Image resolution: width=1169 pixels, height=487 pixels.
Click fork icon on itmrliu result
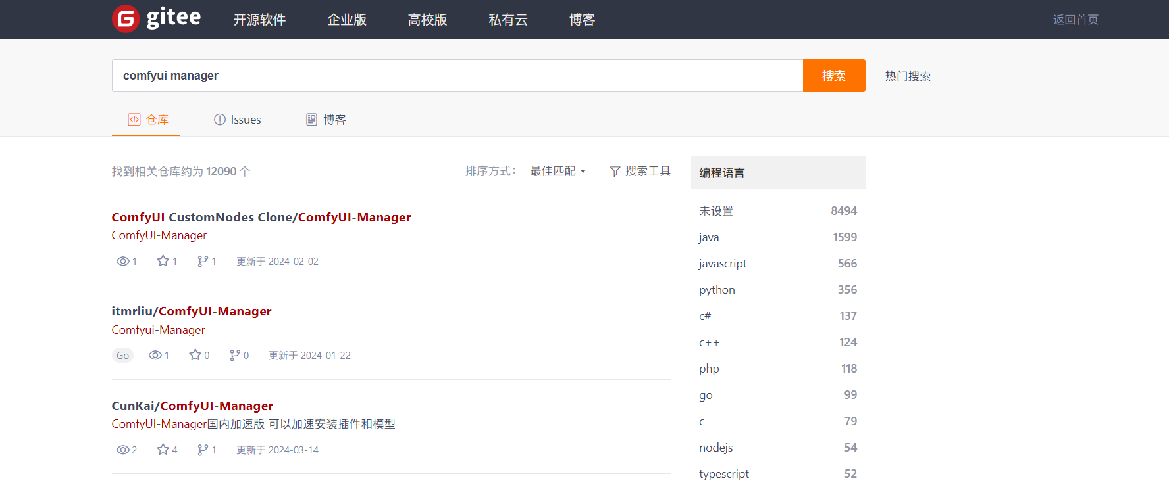coord(235,355)
